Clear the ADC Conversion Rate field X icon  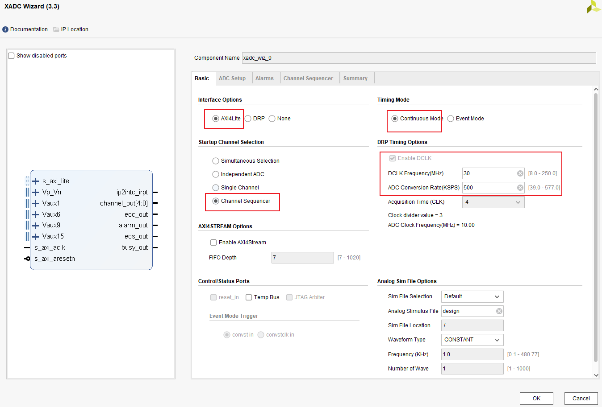tap(520, 188)
